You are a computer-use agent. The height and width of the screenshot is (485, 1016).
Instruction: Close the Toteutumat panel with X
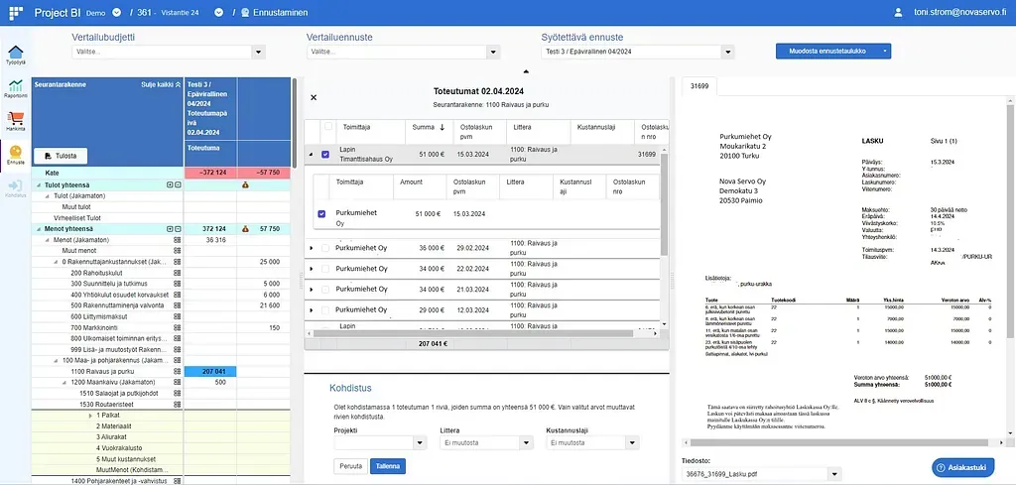coord(314,97)
